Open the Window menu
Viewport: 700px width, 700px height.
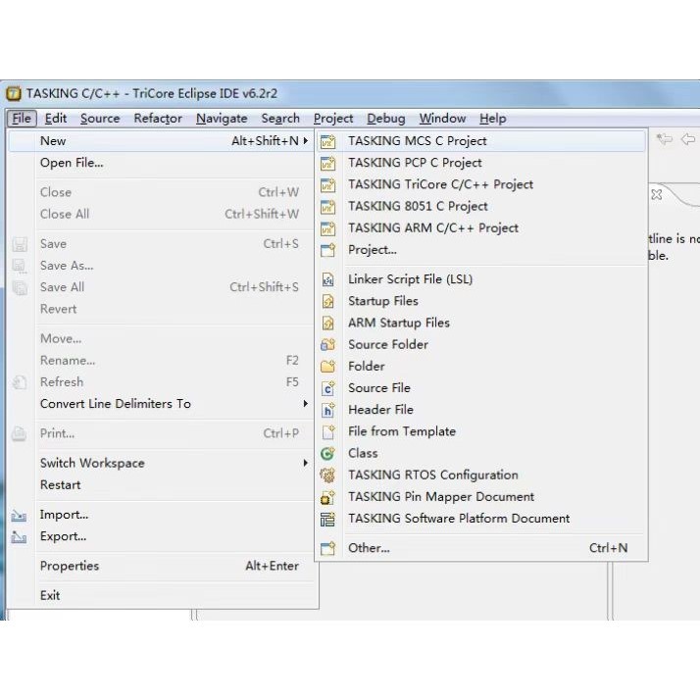tap(442, 119)
